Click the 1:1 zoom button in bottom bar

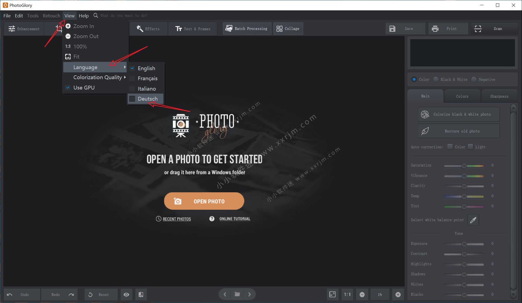[347, 295]
